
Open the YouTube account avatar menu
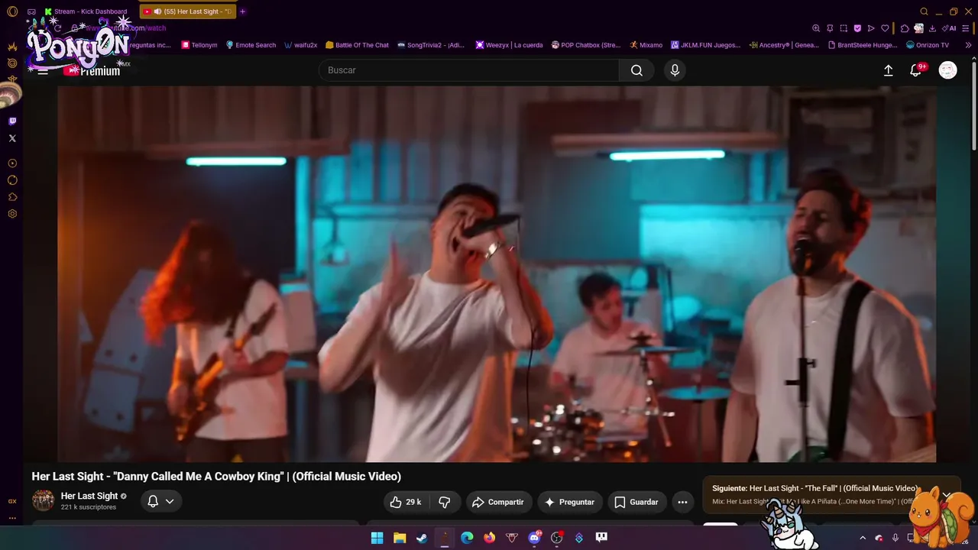tap(947, 70)
